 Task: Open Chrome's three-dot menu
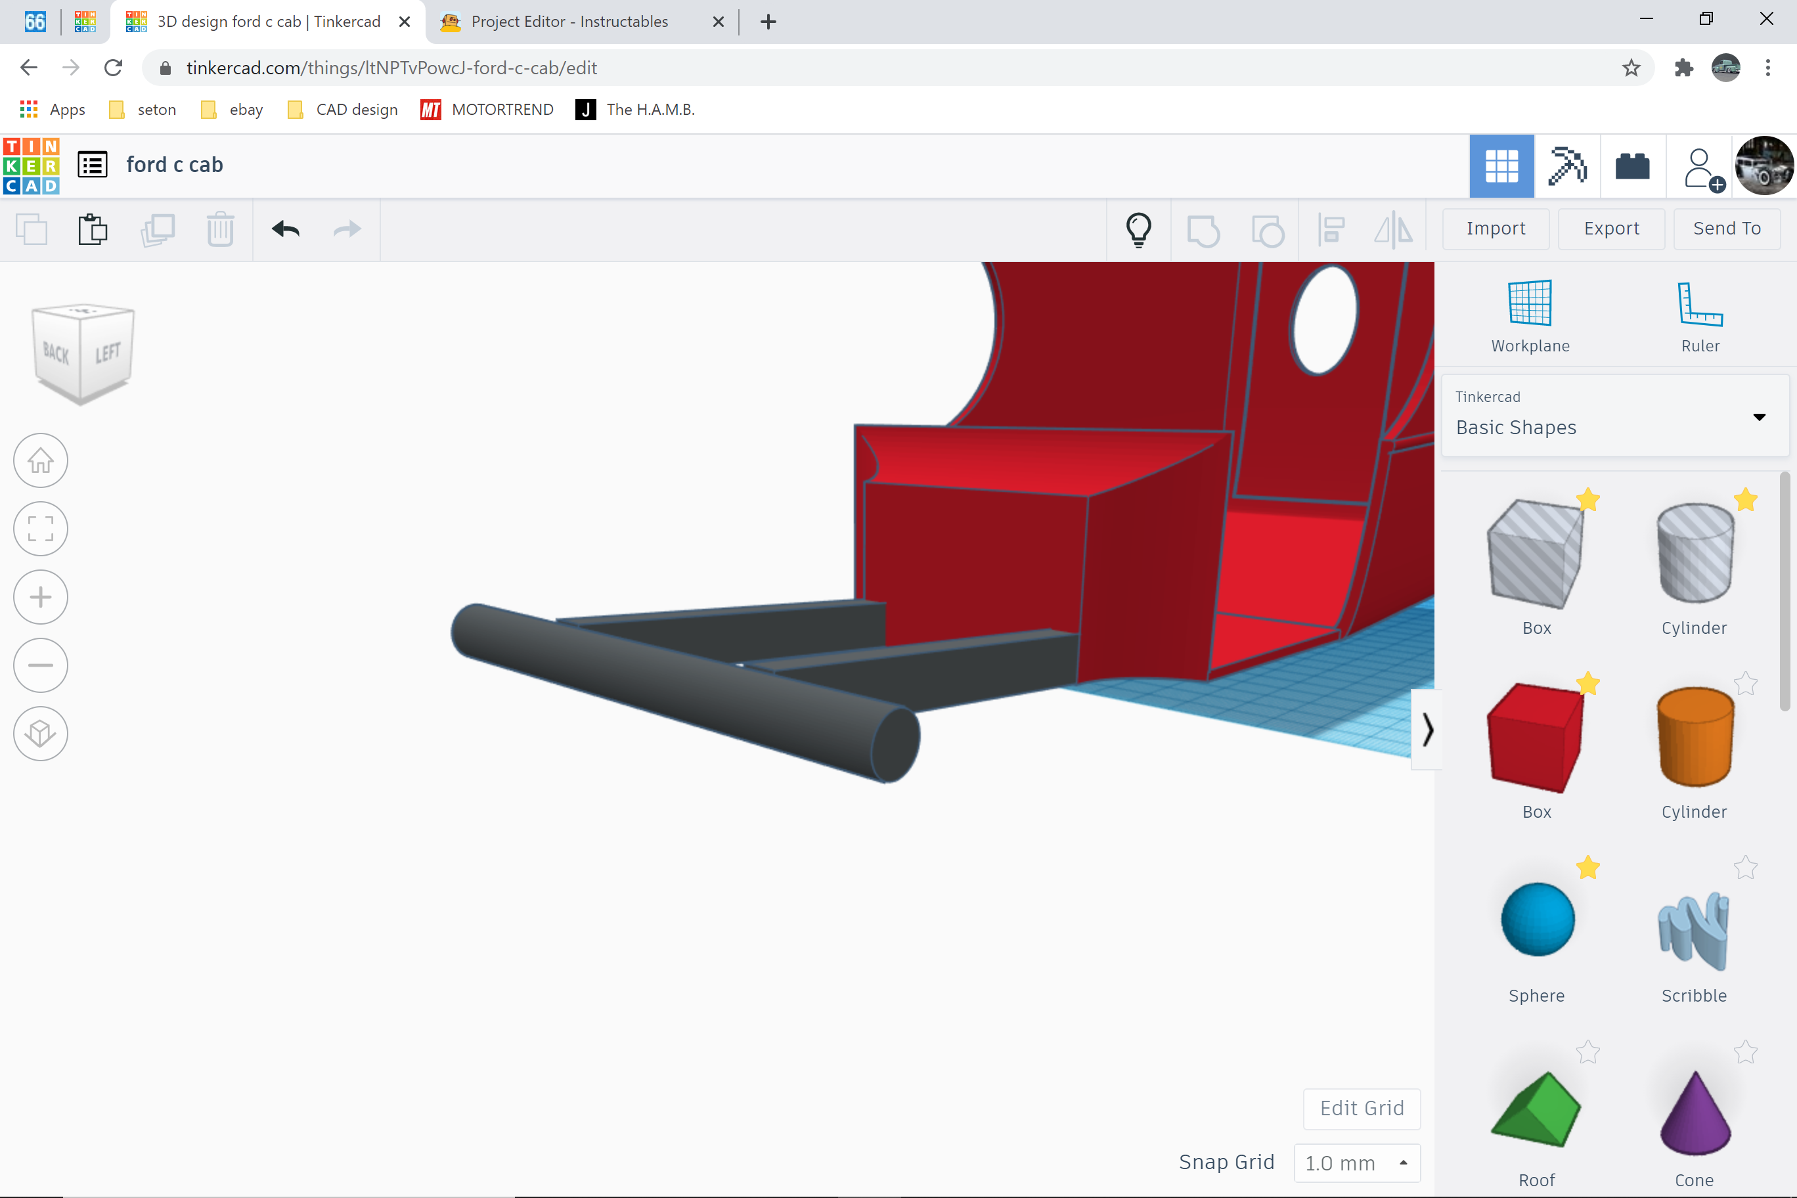pos(1768,68)
